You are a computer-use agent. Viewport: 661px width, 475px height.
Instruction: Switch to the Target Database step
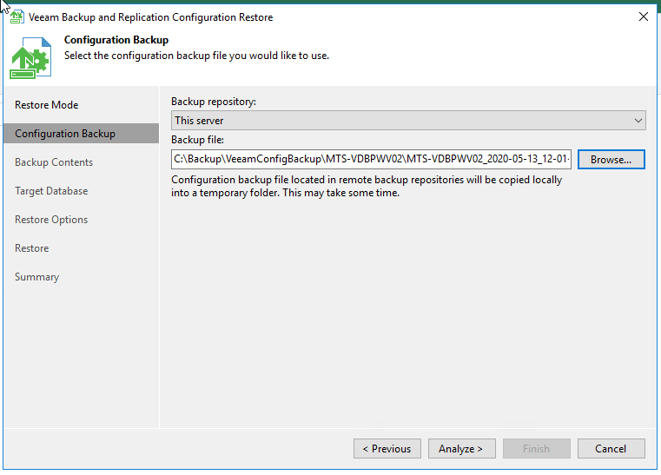pyautogui.click(x=51, y=191)
